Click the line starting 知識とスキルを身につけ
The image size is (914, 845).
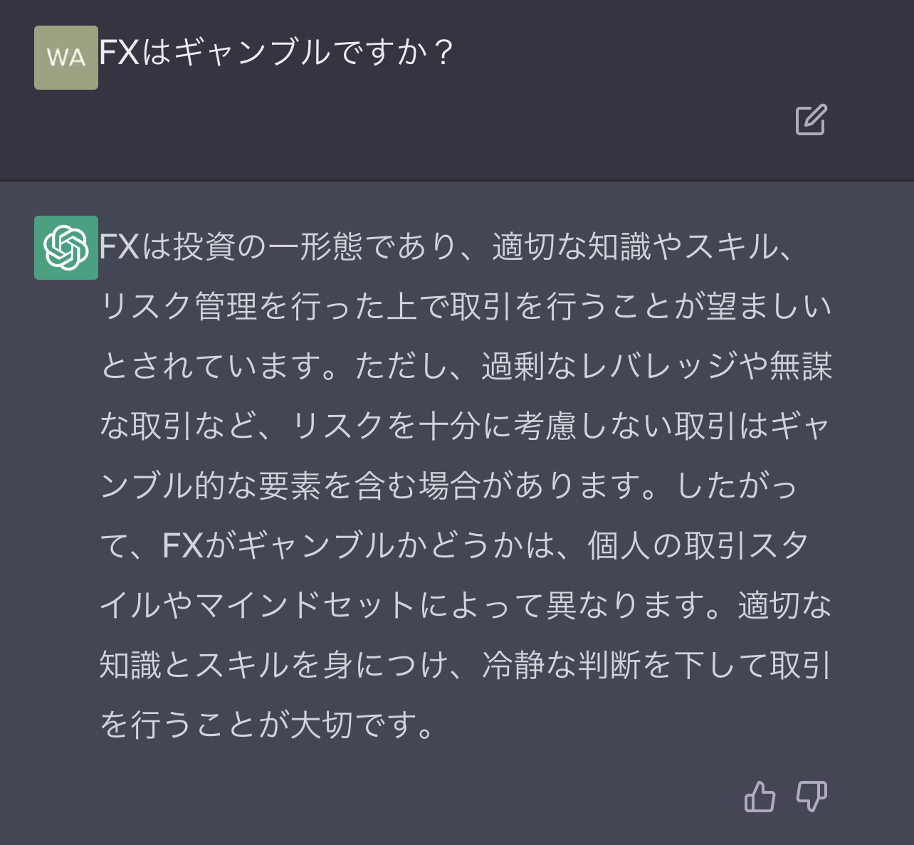tap(466, 666)
